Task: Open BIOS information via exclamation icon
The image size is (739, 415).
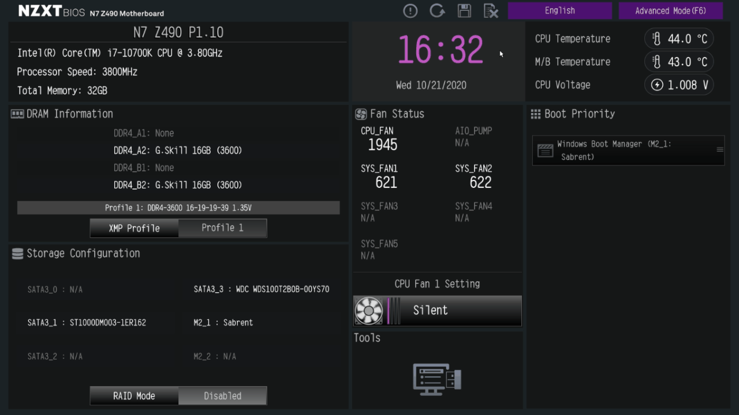Action: click(x=410, y=10)
